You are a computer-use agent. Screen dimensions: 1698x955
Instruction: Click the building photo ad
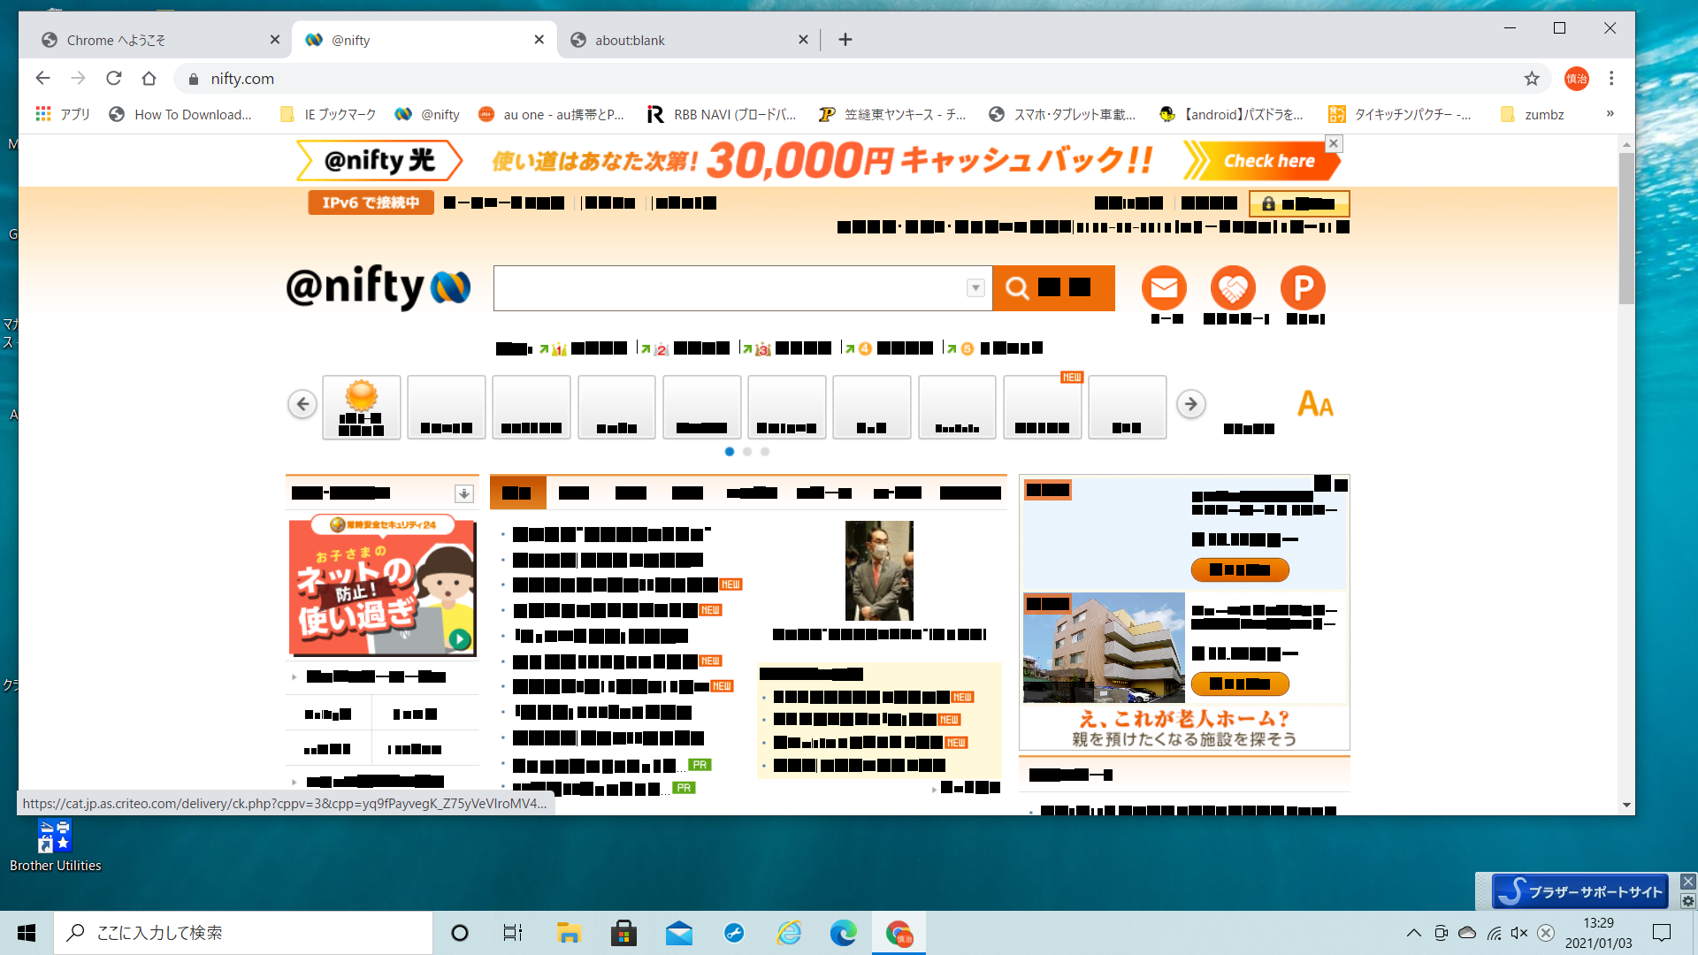click(x=1104, y=647)
